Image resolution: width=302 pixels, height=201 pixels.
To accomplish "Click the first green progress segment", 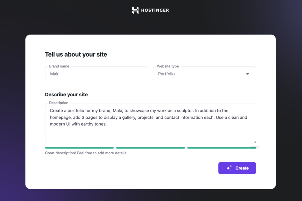I will [79, 147].
